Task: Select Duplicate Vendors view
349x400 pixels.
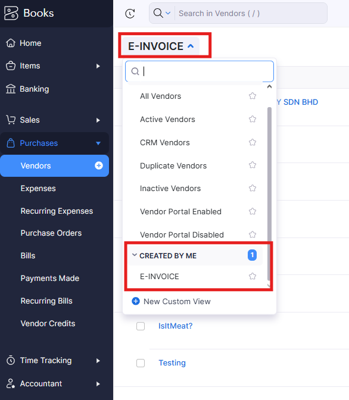Action: pyautogui.click(x=173, y=166)
